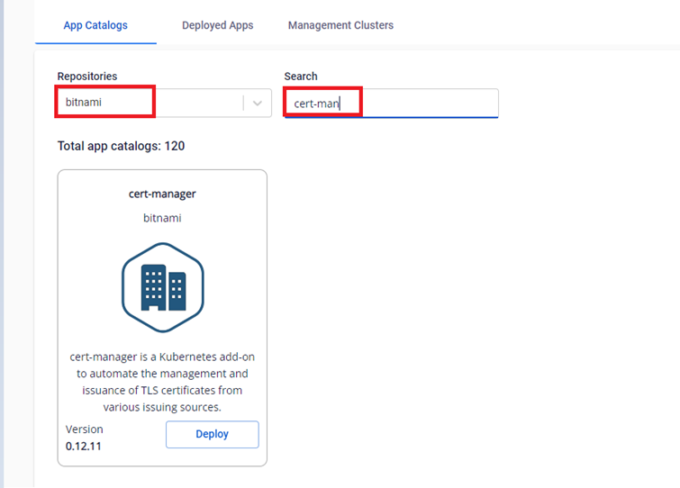Click the left blue sidebar strip
This screenshot has width=680, height=488.
click(3, 243)
